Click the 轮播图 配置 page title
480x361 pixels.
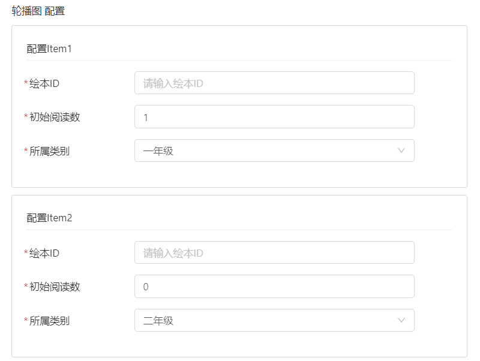(38, 11)
